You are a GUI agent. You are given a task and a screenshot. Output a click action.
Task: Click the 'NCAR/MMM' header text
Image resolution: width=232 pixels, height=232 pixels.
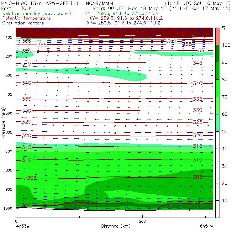(x=99, y=3)
